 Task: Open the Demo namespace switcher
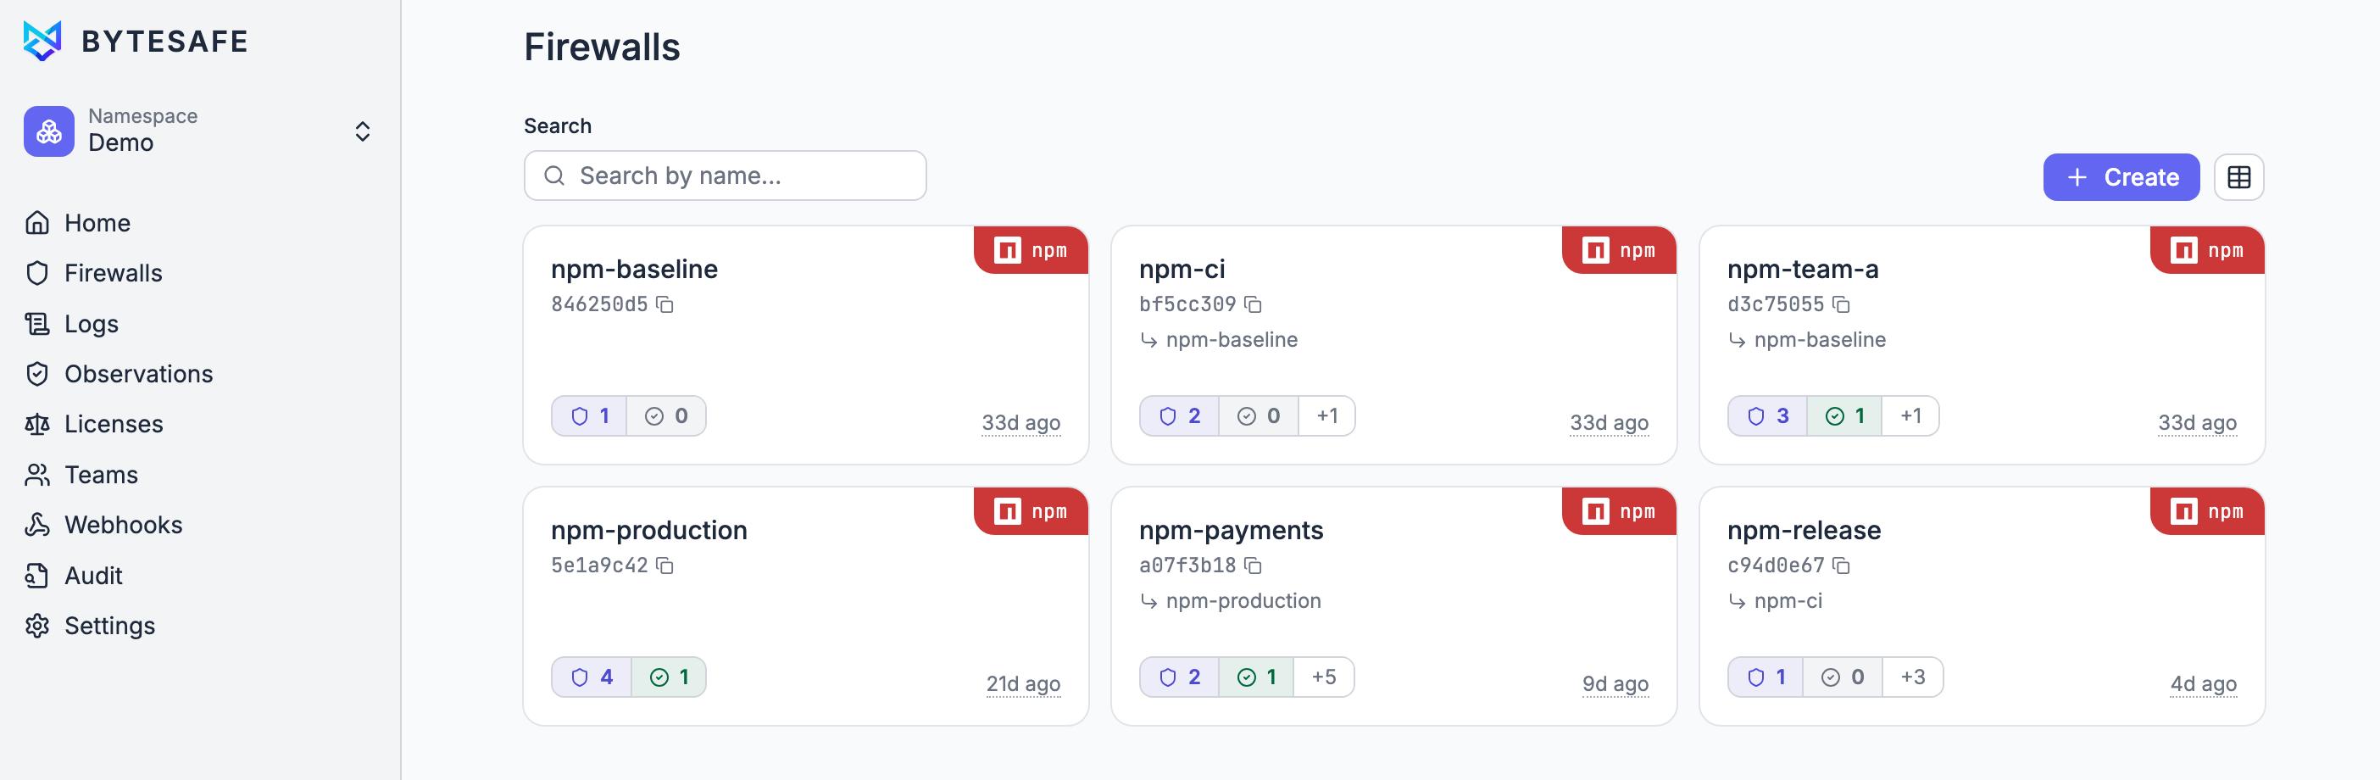[x=199, y=131]
